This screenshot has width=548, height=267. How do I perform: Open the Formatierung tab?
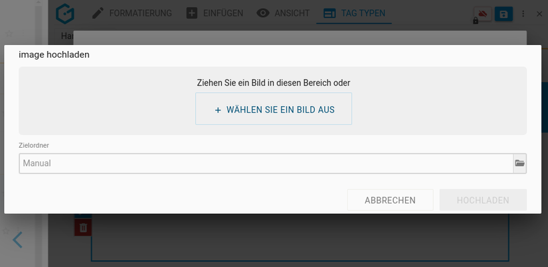pos(132,14)
